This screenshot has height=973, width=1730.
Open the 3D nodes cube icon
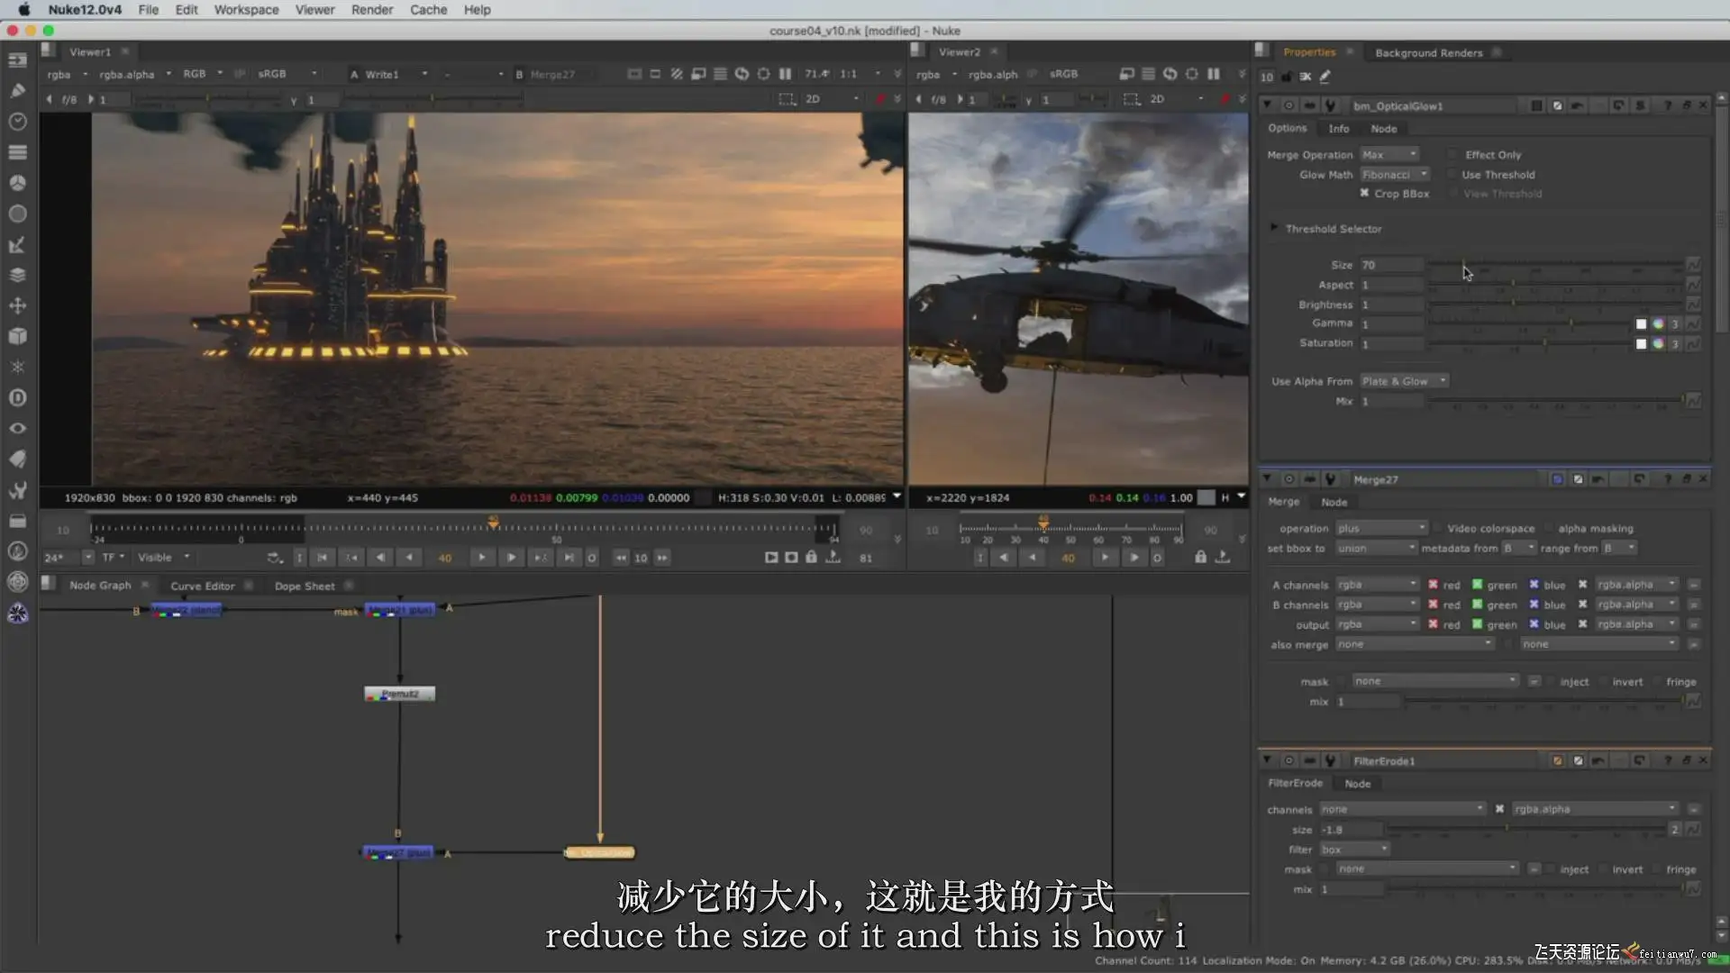point(17,336)
